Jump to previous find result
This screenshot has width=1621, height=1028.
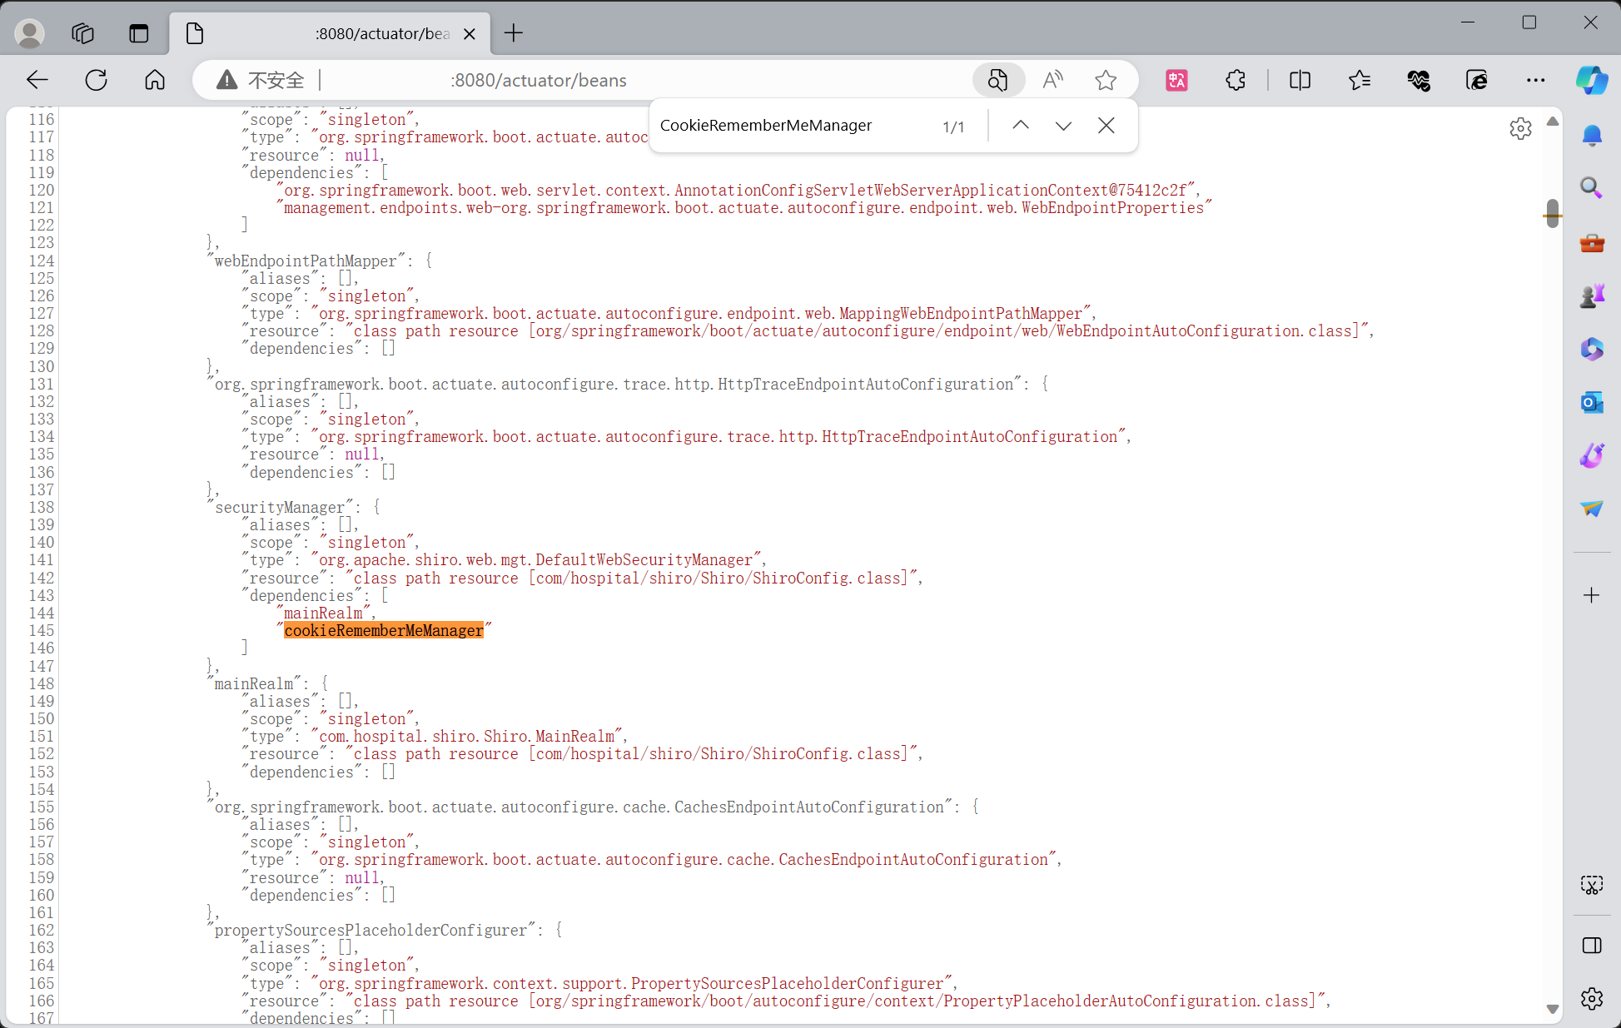(x=1021, y=126)
